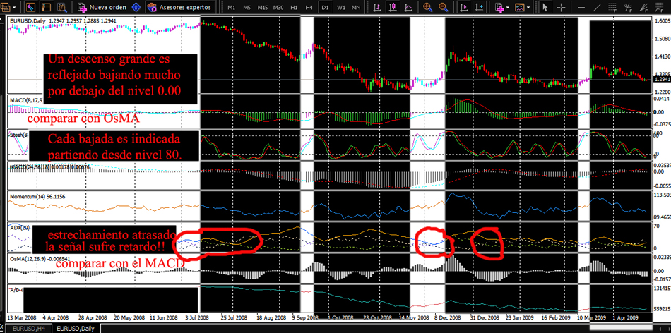Switch to bar chart display

[x=378, y=7]
